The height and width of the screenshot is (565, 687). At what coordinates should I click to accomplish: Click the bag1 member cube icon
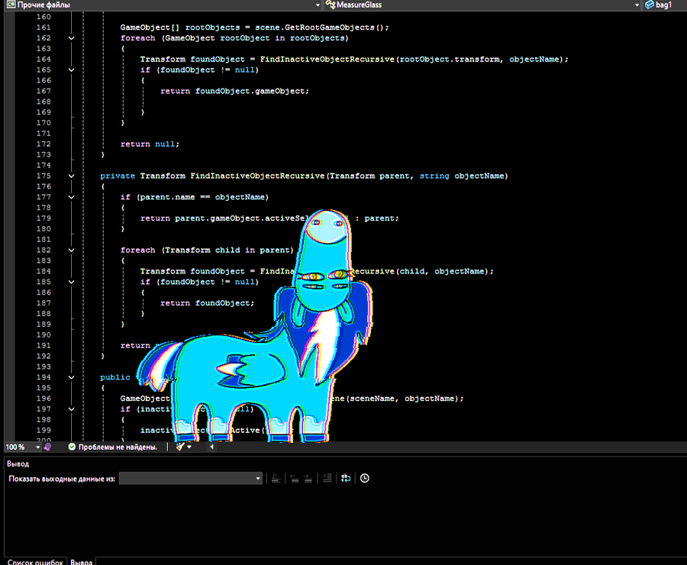tap(650, 5)
